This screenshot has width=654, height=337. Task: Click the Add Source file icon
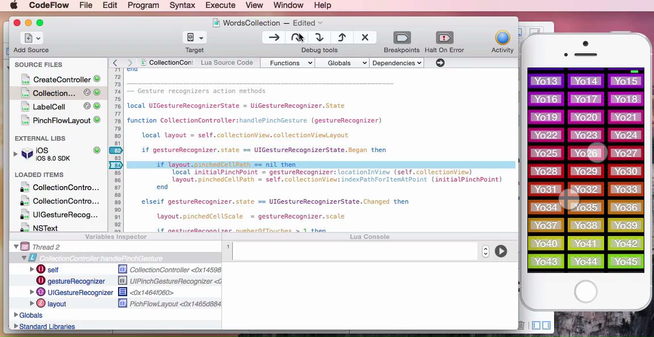pos(28,38)
